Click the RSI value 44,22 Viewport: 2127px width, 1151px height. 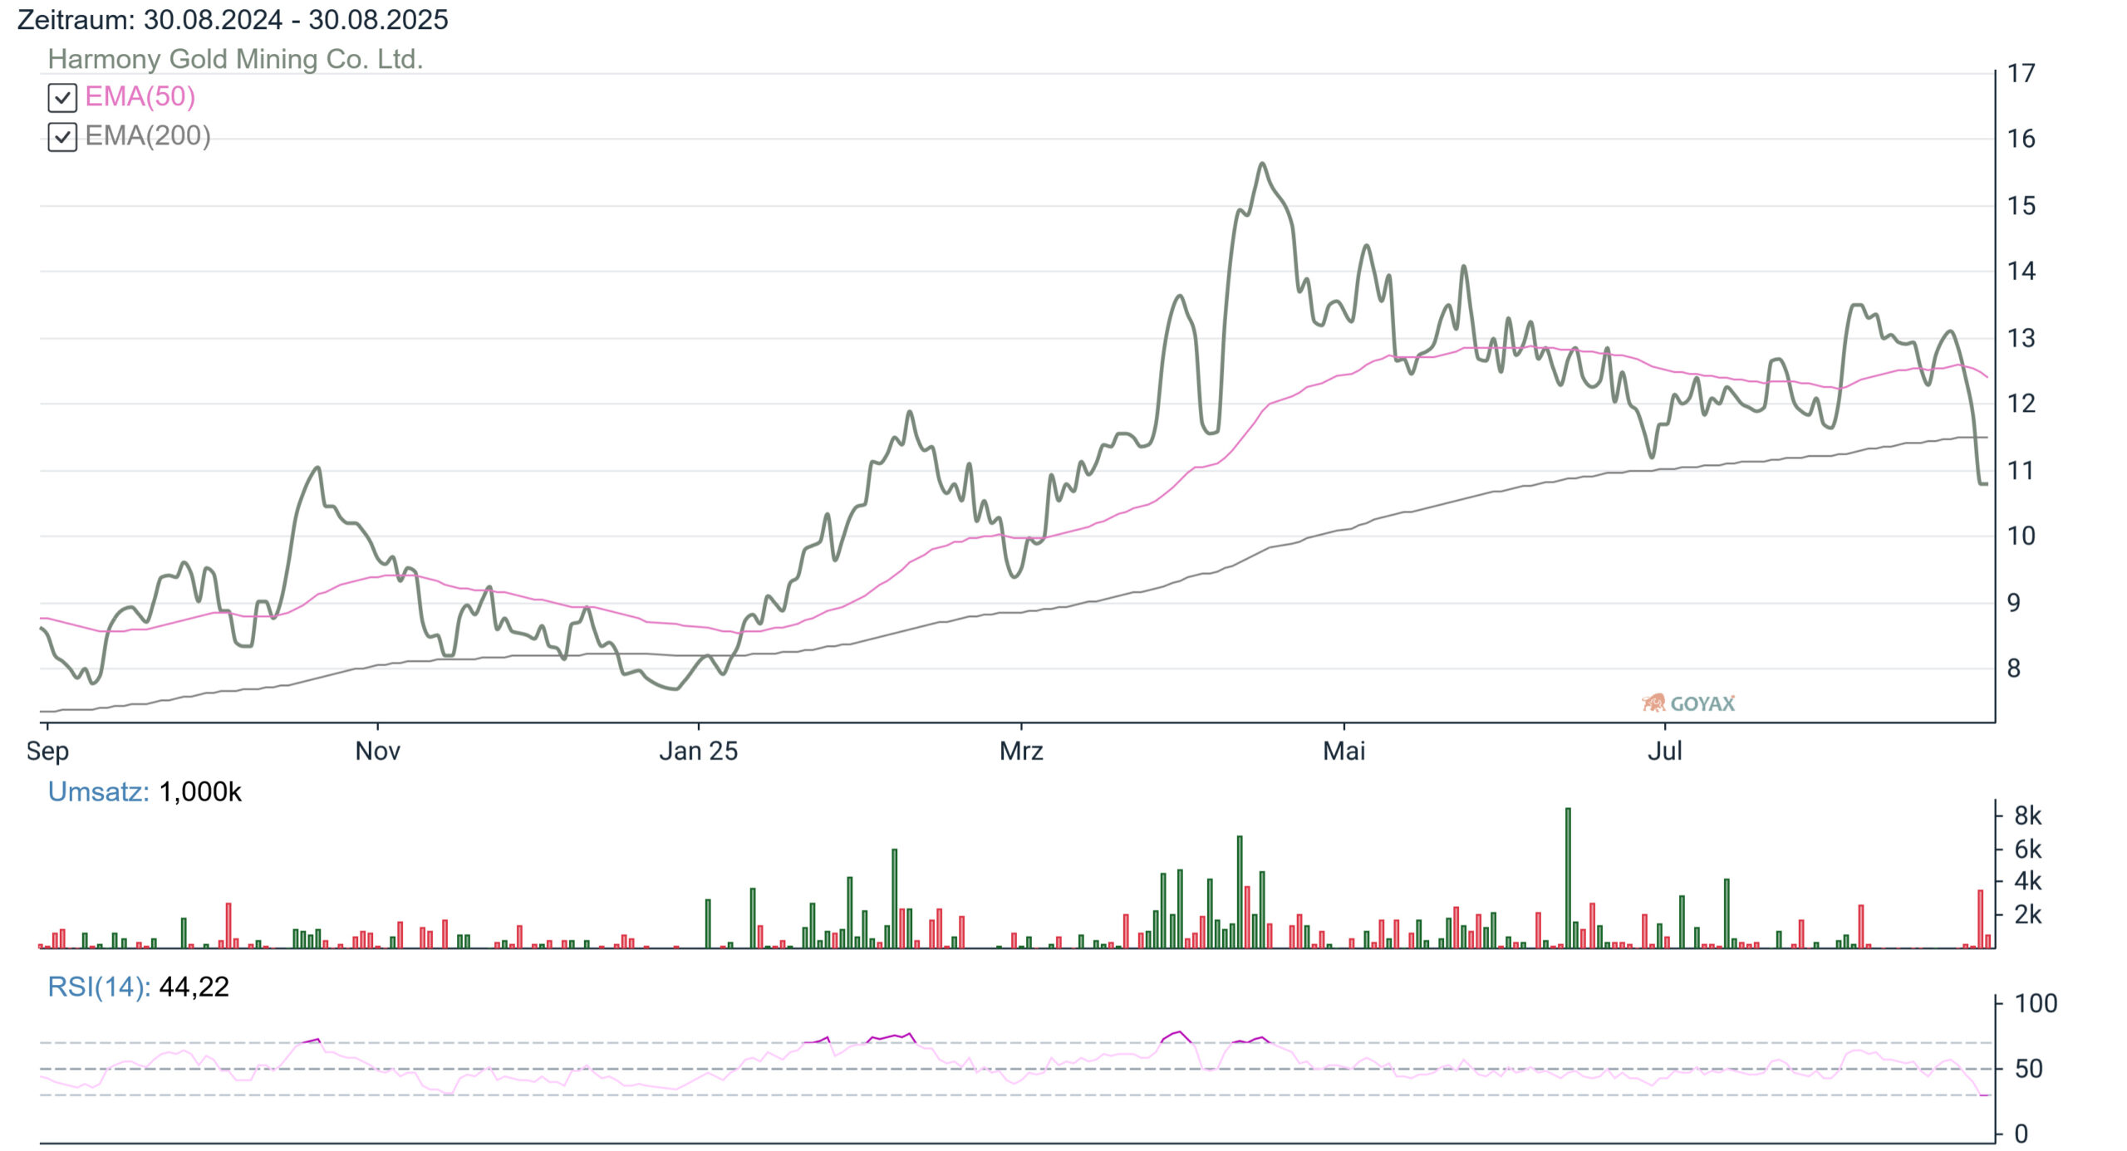pos(194,987)
